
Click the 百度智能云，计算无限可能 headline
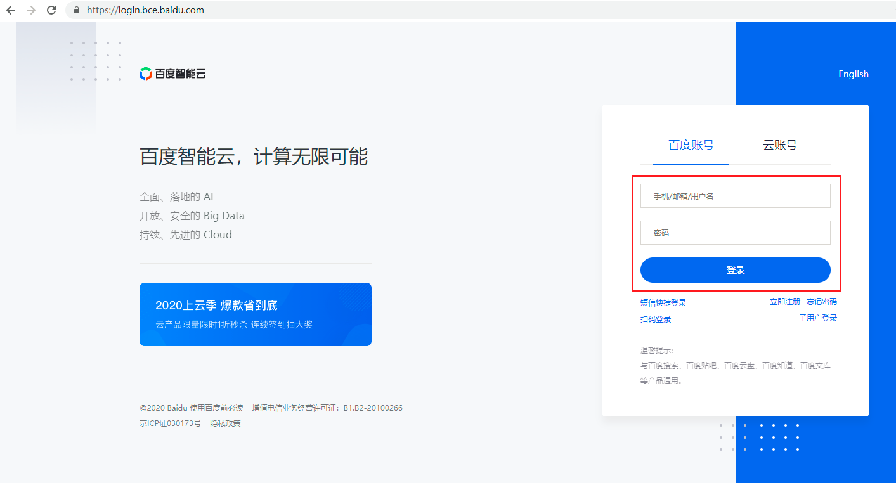(254, 157)
